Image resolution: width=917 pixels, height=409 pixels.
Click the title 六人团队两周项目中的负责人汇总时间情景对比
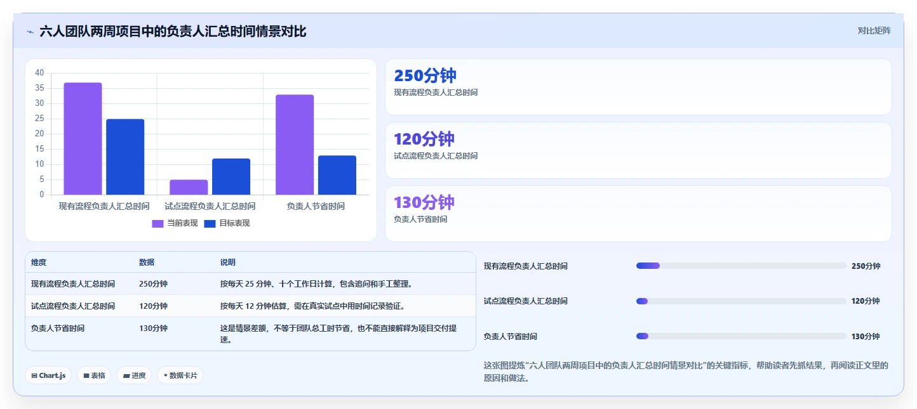173,32
